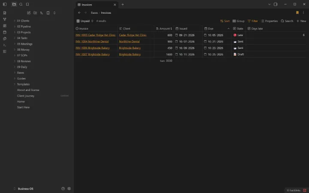Collapse the left sidebar with the toggle icon

(x=5, y=4)
